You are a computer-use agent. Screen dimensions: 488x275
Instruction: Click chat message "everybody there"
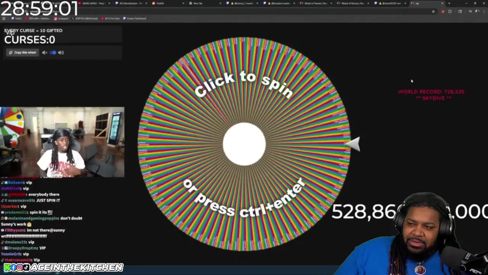[43, 194]
